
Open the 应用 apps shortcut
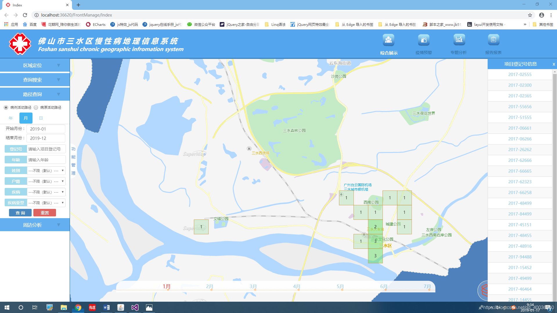click(x=11, y=24)
